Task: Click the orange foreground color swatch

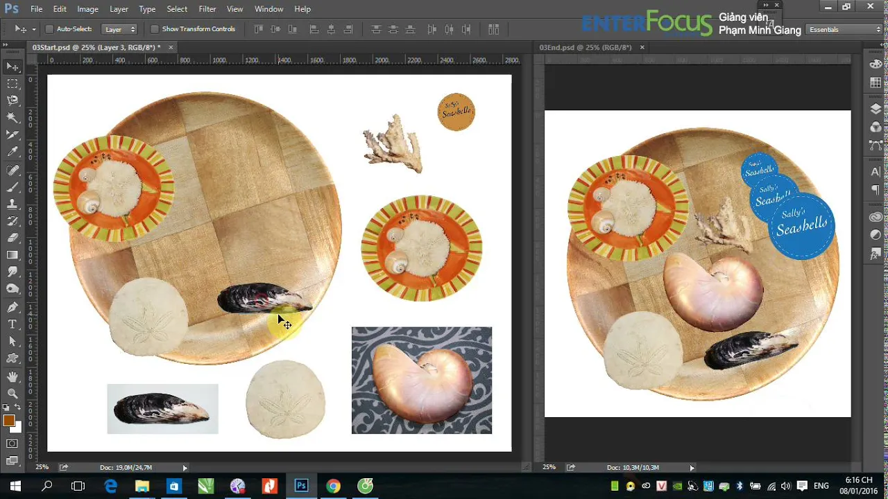Action: pyautogui.click(x=8, y=419)
